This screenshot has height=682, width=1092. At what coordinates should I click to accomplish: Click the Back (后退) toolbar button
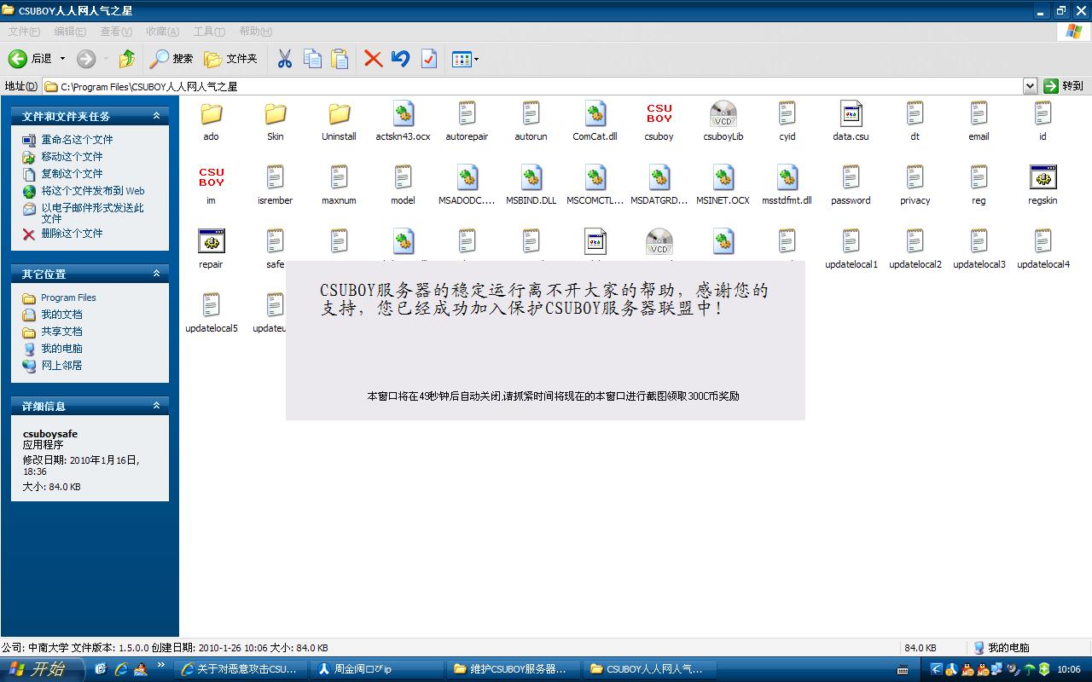31,59
